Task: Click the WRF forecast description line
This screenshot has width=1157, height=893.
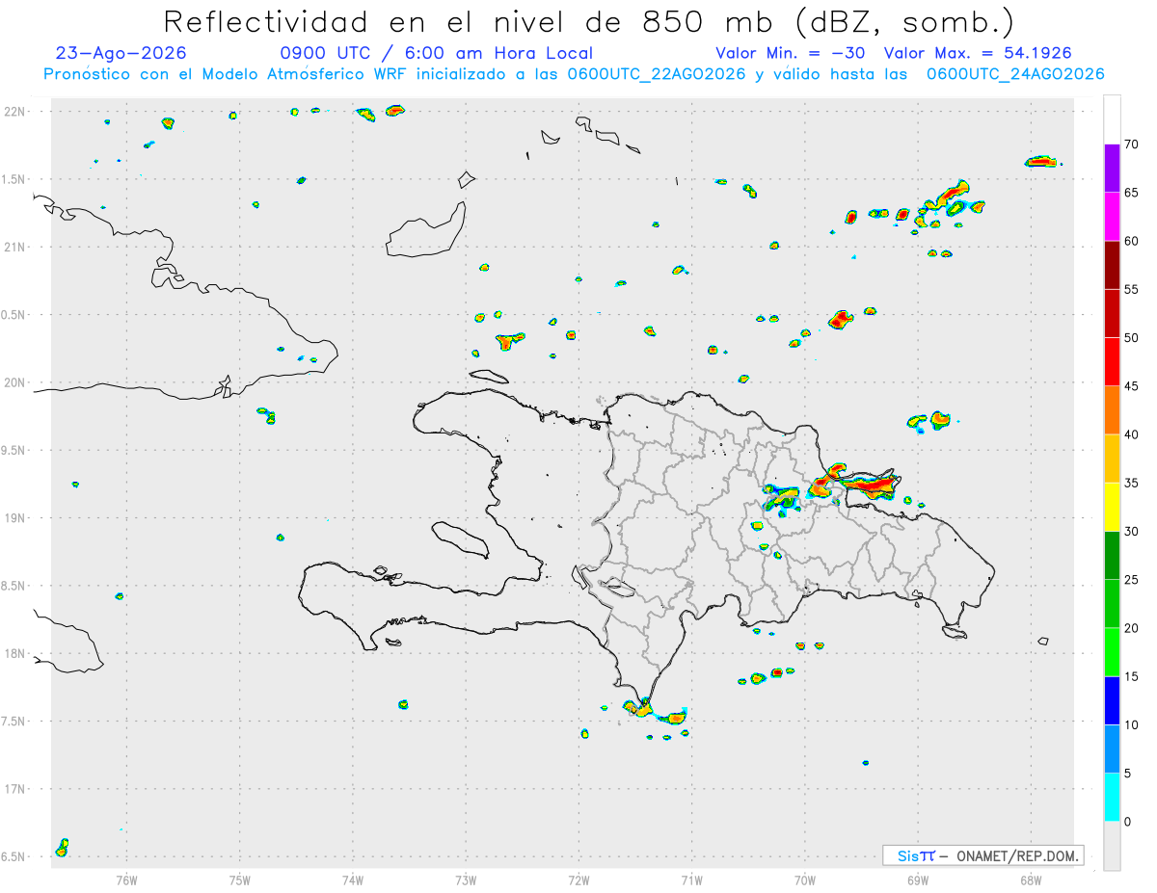Action: 574,74
